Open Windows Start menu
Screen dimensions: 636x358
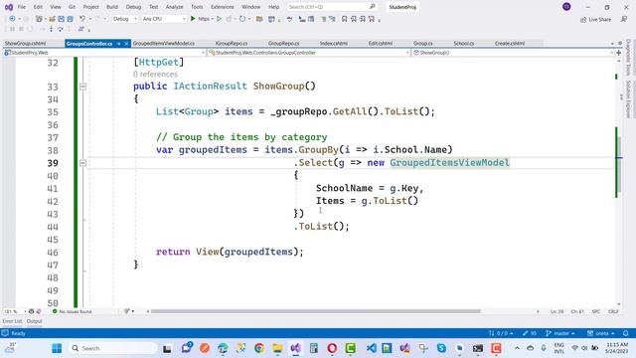(x=57, y=348)
